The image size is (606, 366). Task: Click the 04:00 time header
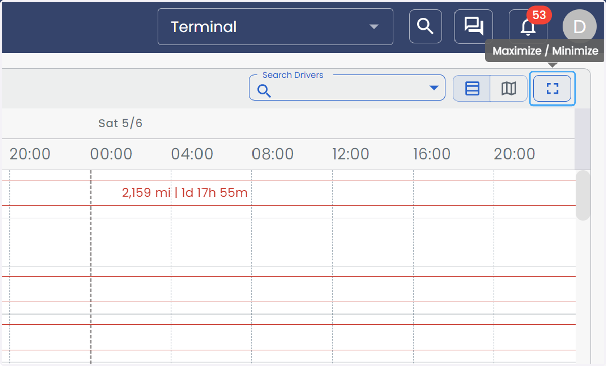(x=192, y=154)
